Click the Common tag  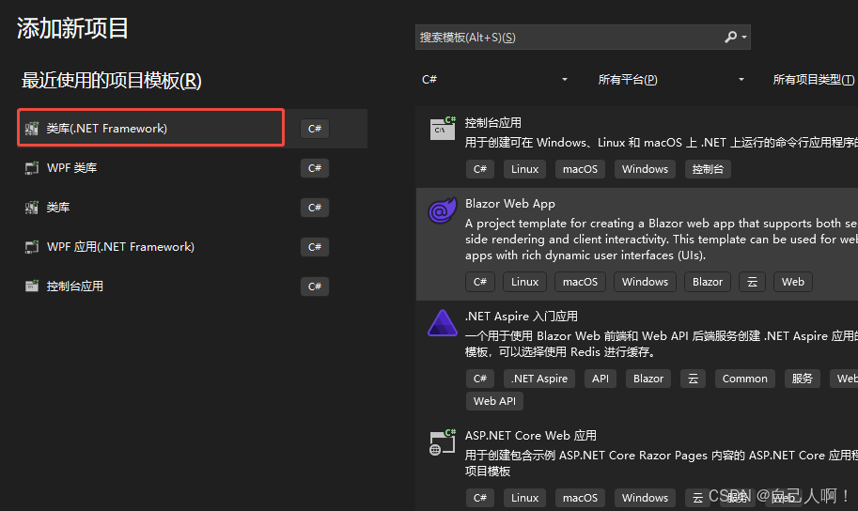click(744, 379)
